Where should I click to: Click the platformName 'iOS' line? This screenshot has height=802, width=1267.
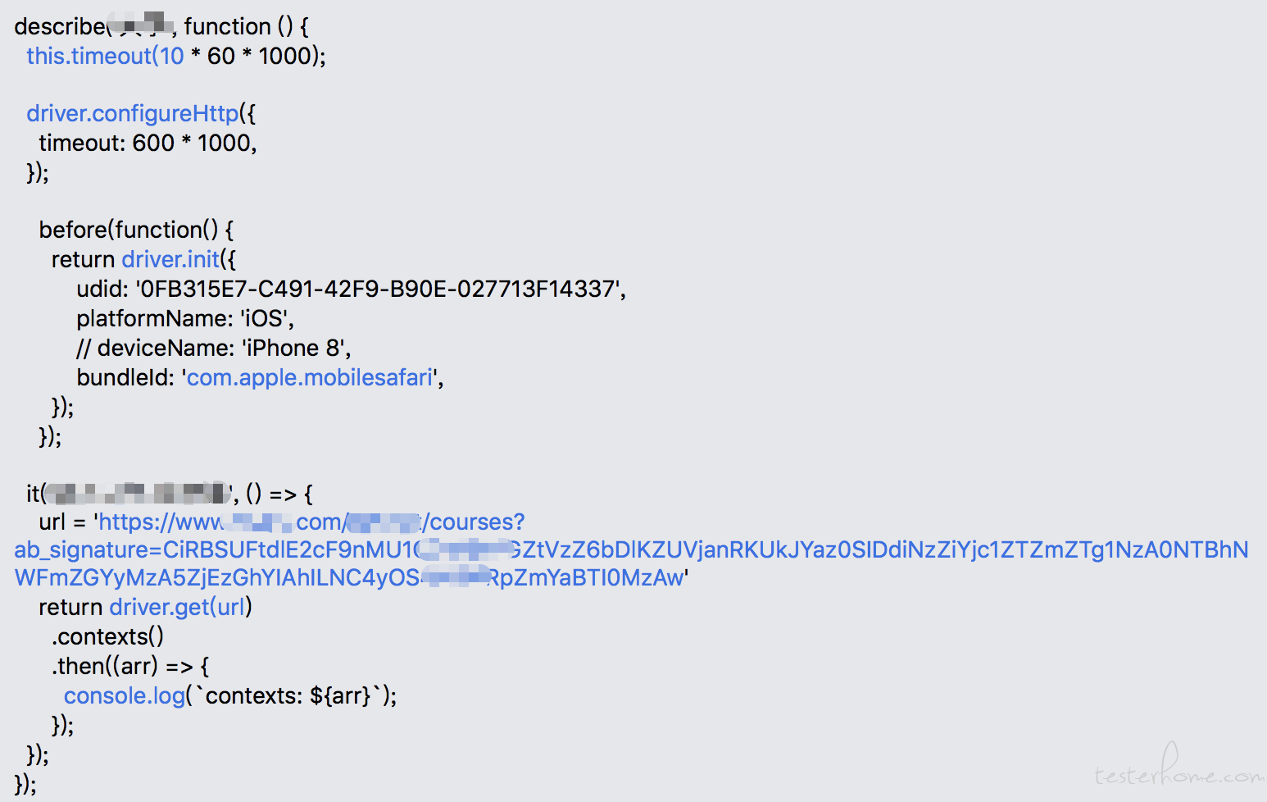tap(185, 318)
